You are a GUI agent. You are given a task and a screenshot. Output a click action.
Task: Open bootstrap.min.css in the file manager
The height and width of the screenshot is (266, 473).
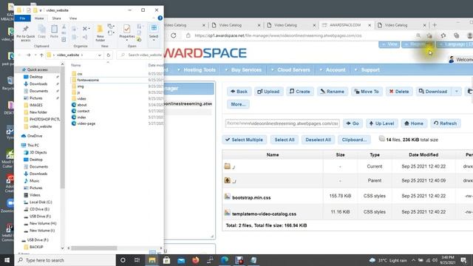click(x=251, y=197)
